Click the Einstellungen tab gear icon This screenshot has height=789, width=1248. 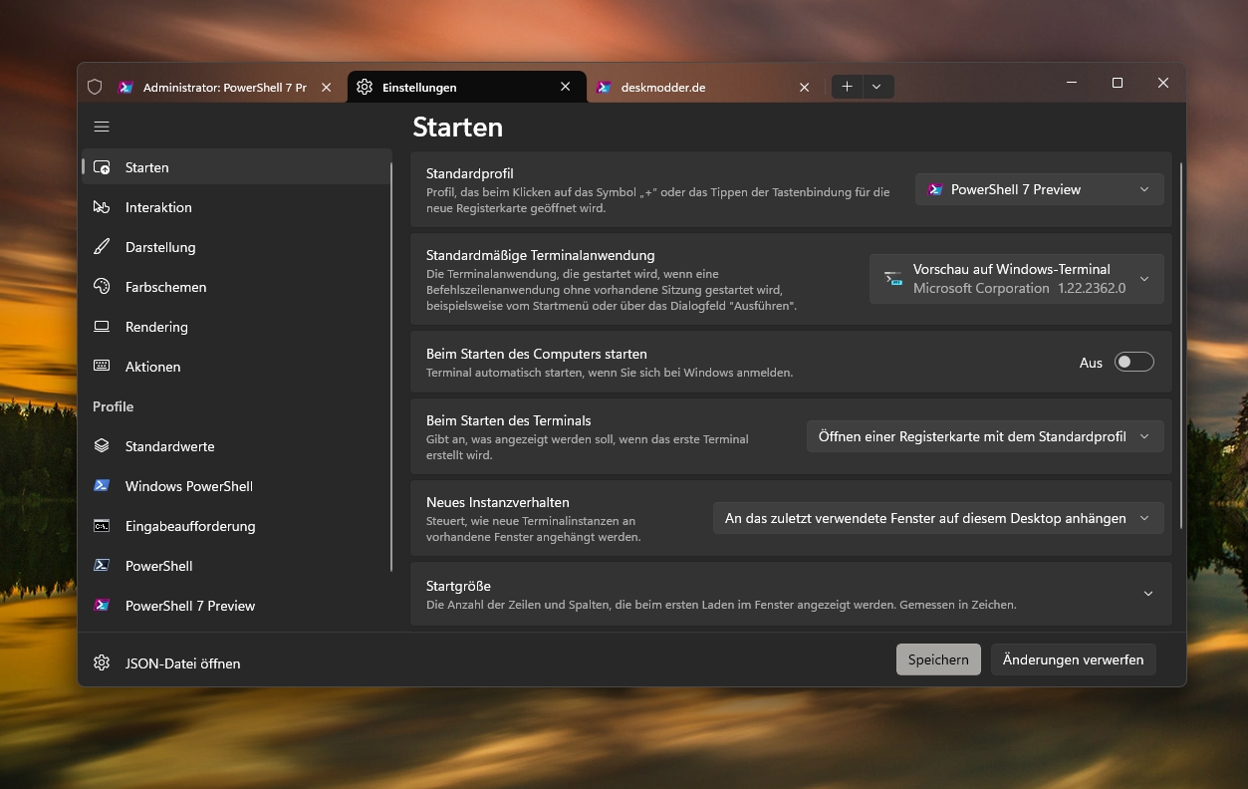coord(365,87)
